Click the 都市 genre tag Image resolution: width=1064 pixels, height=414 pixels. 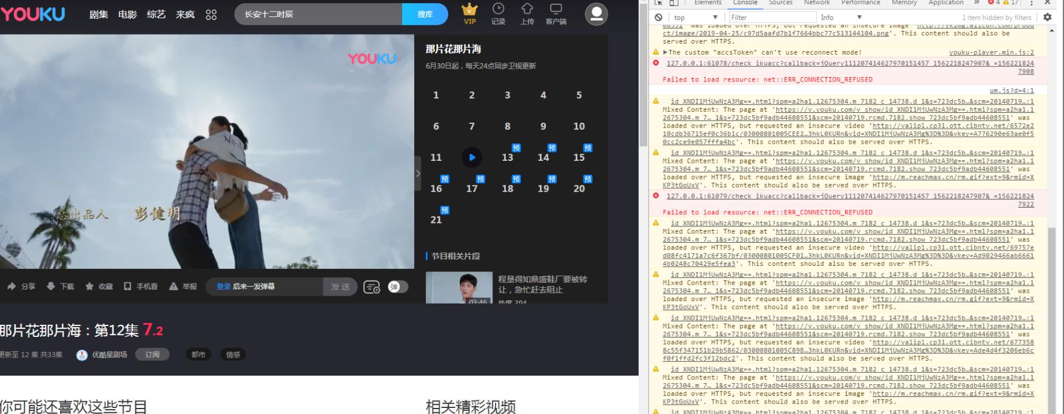[198, 355]
